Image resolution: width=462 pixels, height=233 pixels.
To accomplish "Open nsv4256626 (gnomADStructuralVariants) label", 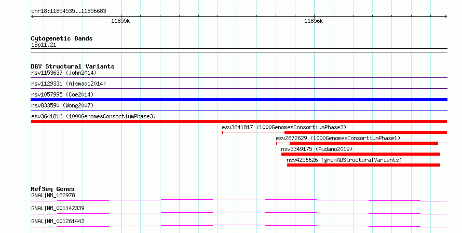I will point(344,160).
